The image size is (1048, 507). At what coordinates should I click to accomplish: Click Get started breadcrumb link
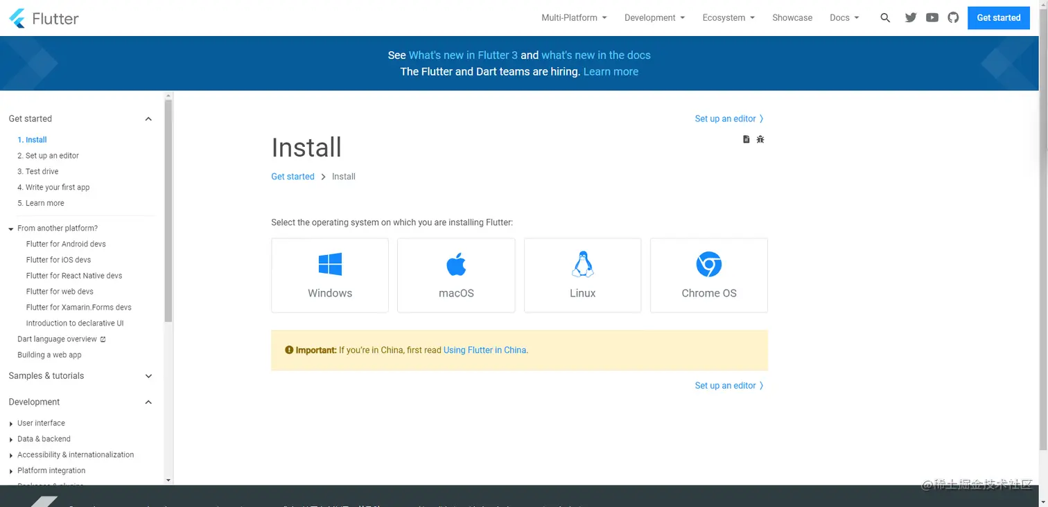click(292, 177)
